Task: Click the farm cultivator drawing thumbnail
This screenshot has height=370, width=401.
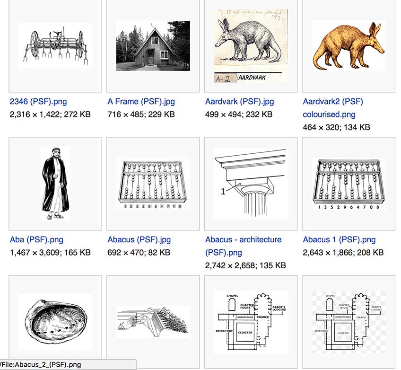Action: 55,45
